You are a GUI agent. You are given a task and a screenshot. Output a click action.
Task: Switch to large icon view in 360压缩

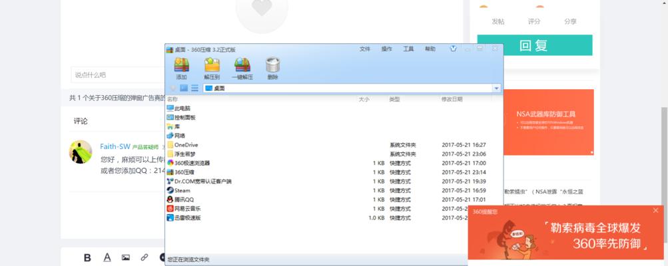point(184,88)
